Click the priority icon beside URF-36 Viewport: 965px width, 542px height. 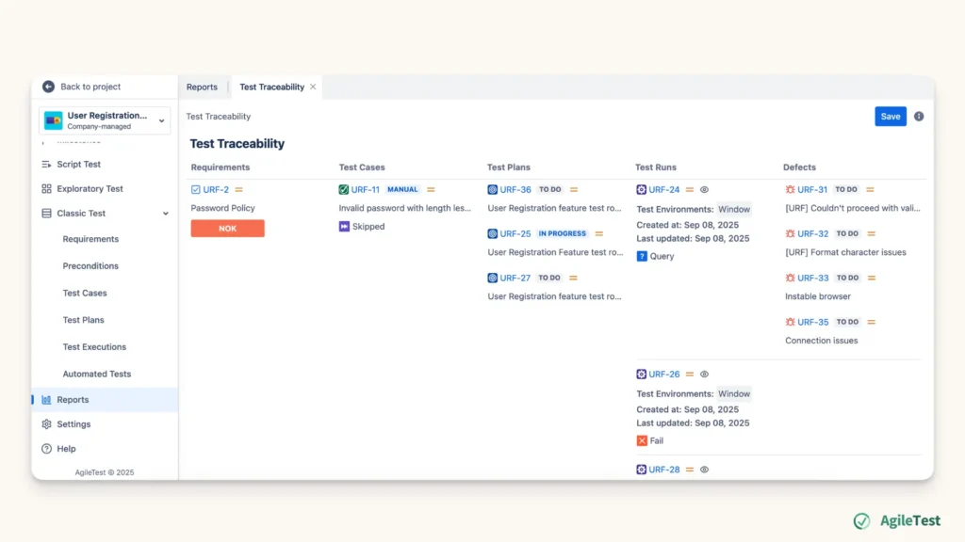point(574,190)
